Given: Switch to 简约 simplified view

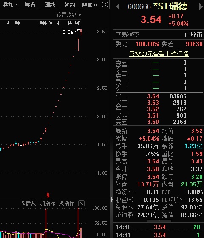Looking at the screenshot, I should 70,5.
